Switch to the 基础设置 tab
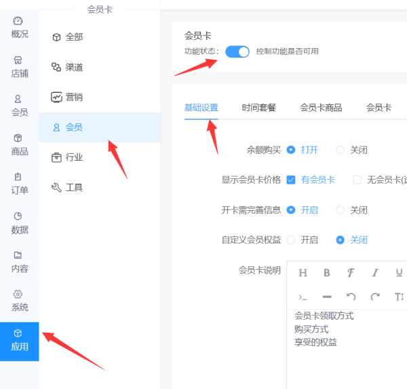 click(x=201, y=108)
